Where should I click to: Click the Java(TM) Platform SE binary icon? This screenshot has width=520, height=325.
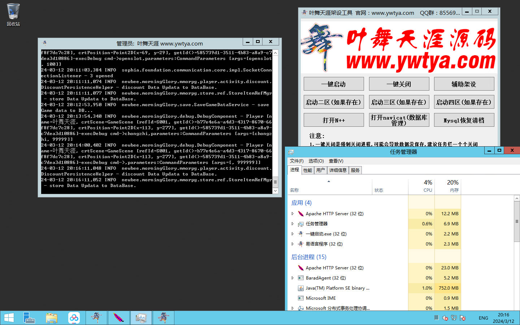coord(300,288)
